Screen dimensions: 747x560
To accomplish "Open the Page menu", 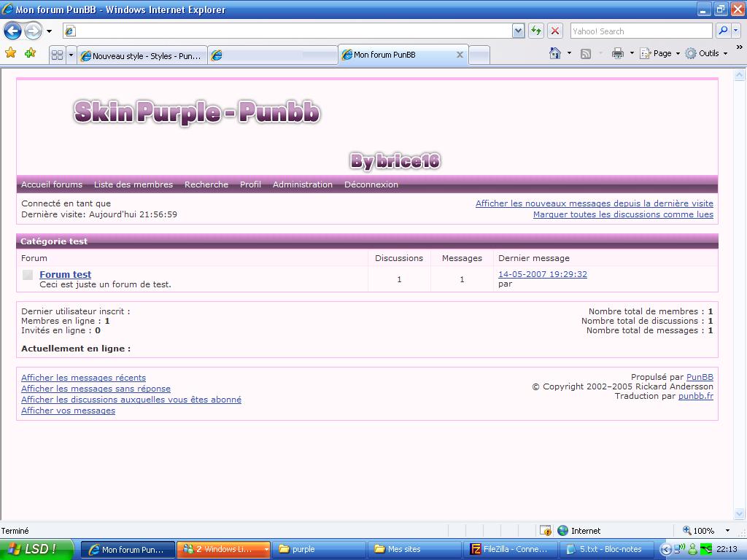I will 659,53.
